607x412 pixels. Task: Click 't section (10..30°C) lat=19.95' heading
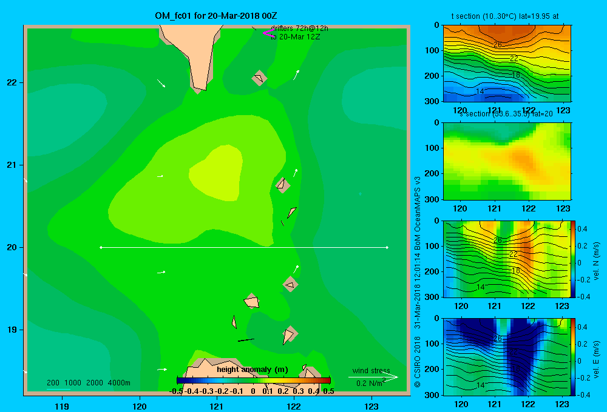coord(505,16)
